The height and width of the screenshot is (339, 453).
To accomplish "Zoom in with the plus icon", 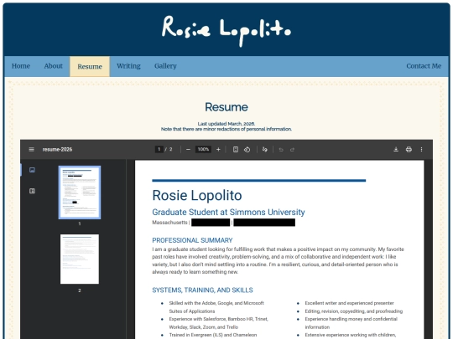I will (x=218, y=149).
